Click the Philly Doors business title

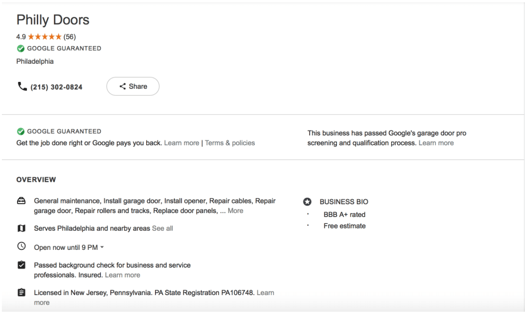(53, 20)
